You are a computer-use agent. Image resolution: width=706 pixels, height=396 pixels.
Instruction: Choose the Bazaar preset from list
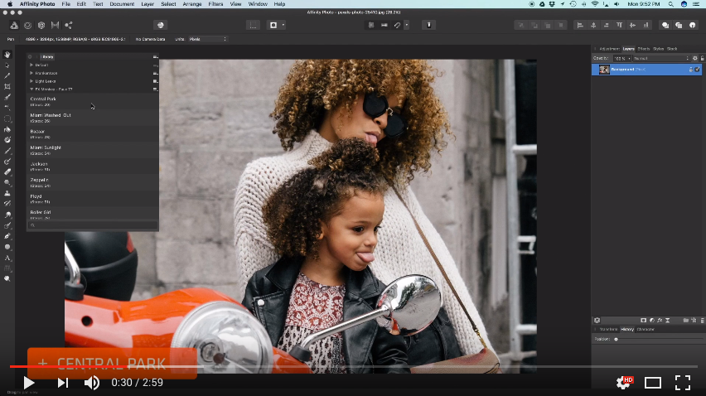coord(40,133)
